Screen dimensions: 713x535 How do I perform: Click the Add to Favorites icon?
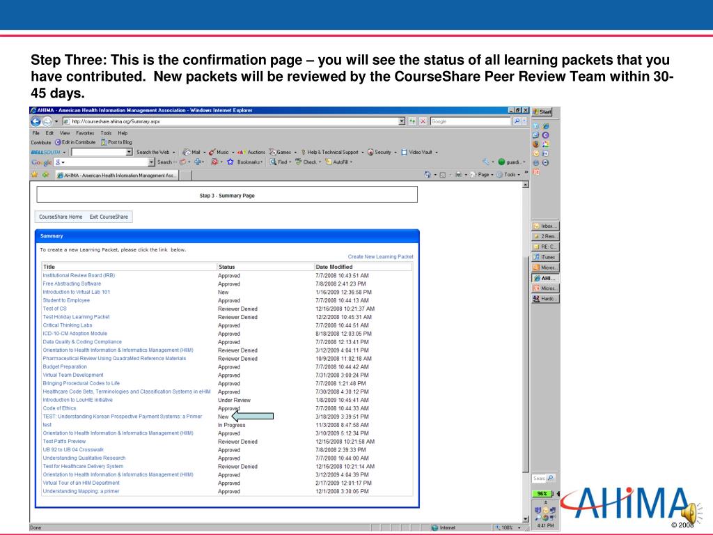point(45,175)
